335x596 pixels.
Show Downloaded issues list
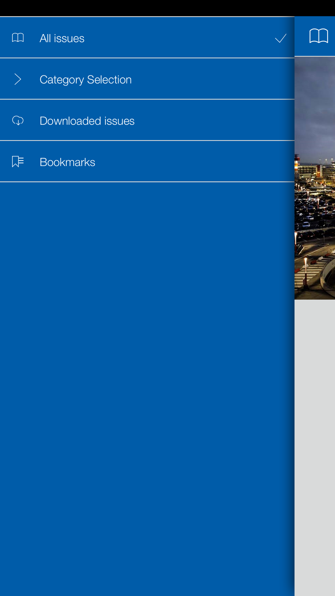click(x=147, y=120)
